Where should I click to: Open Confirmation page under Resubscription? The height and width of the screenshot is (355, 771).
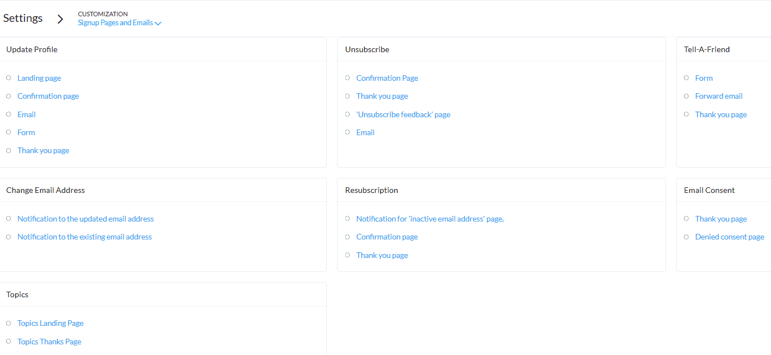coord(387,236)
